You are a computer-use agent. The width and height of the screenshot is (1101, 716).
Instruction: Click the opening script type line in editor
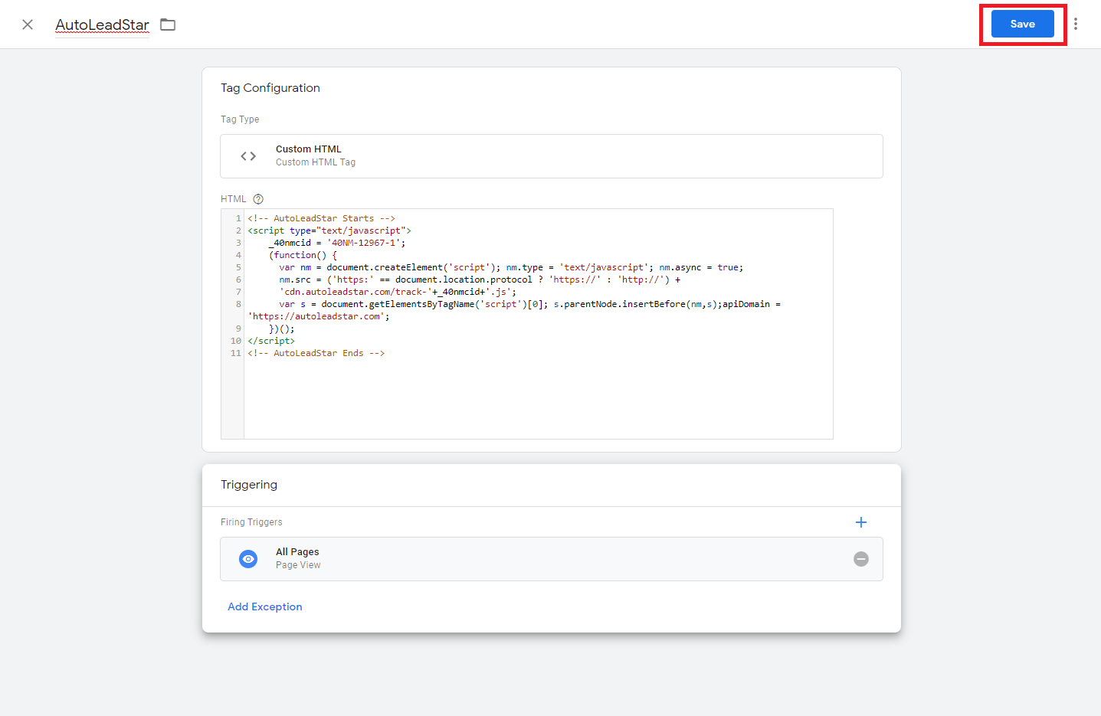point(329,230)
